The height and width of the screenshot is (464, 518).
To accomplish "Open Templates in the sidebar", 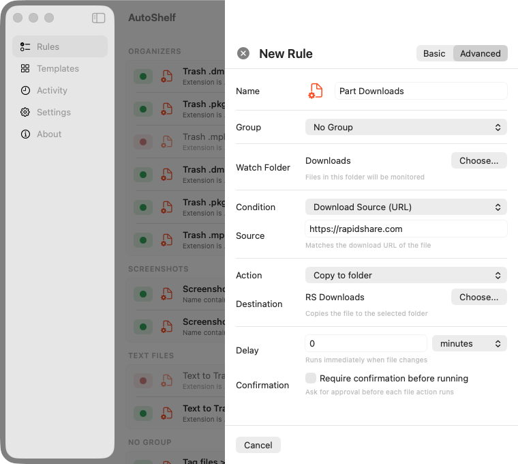I will click(x=60, y=68).
